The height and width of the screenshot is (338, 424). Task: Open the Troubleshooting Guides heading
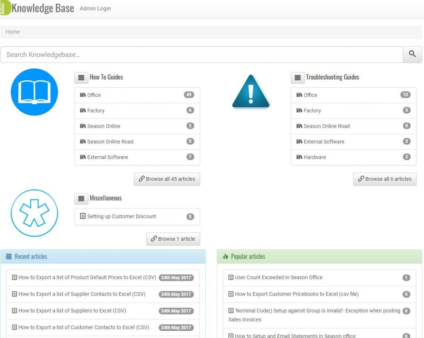332,77
